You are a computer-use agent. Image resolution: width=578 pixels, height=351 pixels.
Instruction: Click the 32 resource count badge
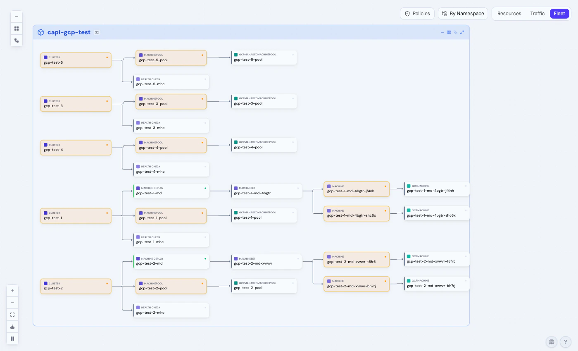point(97,32)
